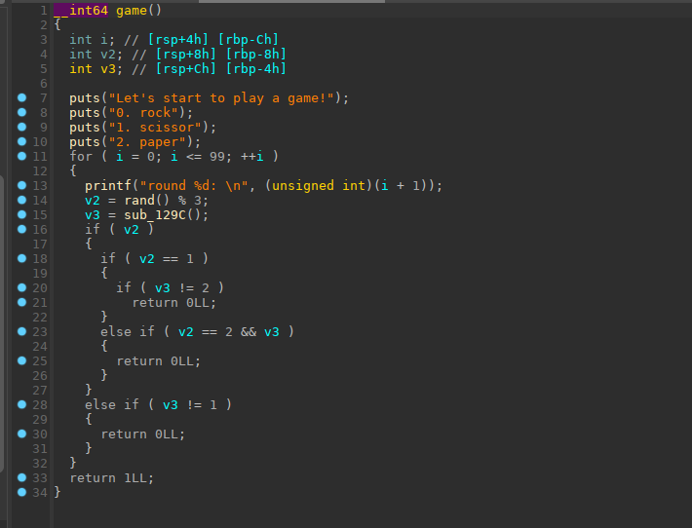Click the for keyword on line 11
The height and width of the screenshot is (528, 692).
81,156
